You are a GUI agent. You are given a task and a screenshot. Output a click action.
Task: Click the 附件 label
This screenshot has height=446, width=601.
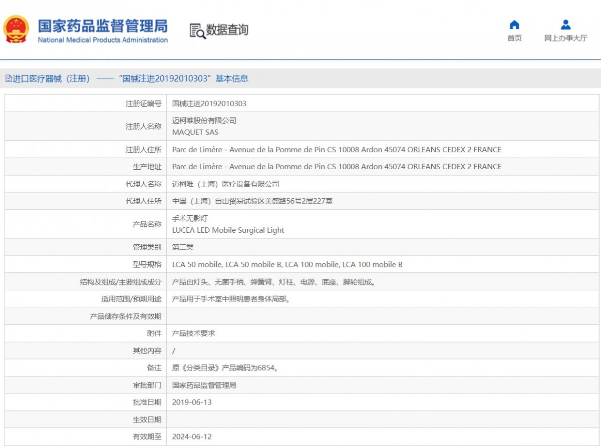(154, 333)
